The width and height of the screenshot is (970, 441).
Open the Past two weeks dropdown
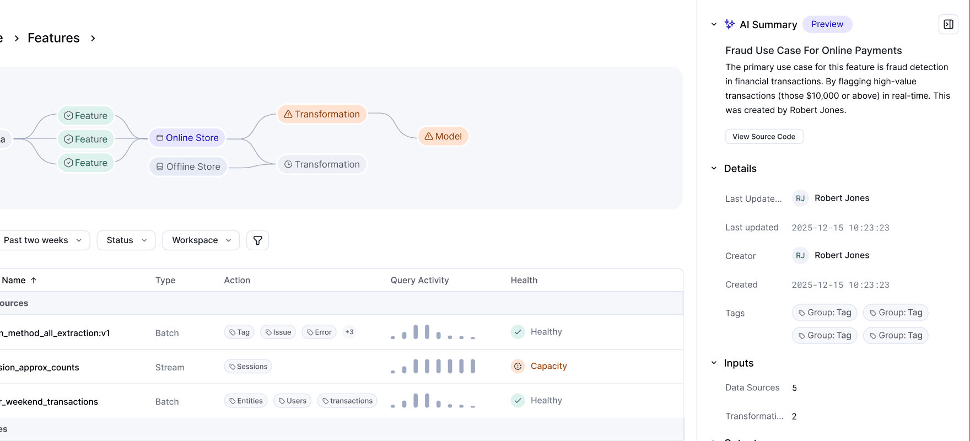pos(43,240)
